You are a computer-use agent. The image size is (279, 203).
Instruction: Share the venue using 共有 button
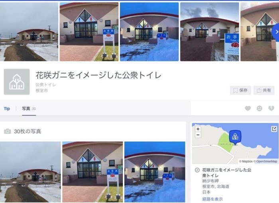click(x=264, y=90)
